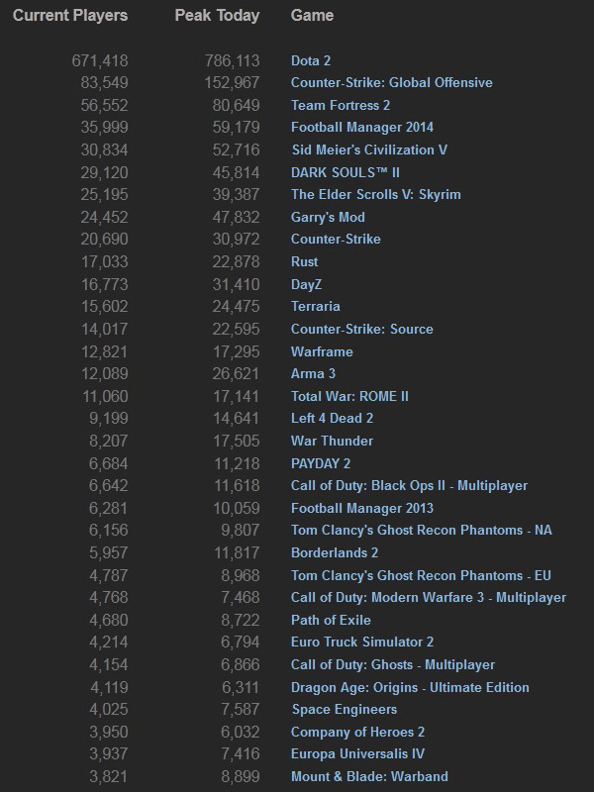Open Euro Truck Simulator 2 page

click(362, 642)
